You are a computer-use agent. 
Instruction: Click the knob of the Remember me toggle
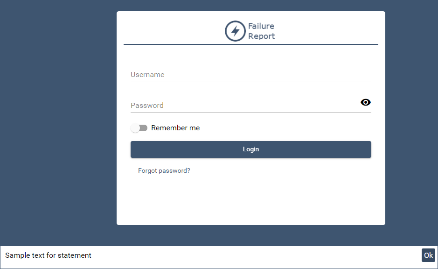point(135,128)
